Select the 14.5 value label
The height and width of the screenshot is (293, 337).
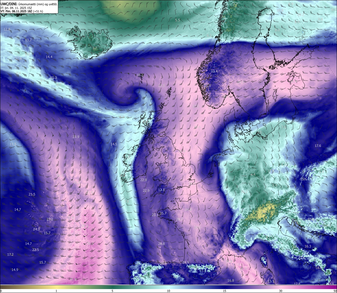(x=114, y=144)
